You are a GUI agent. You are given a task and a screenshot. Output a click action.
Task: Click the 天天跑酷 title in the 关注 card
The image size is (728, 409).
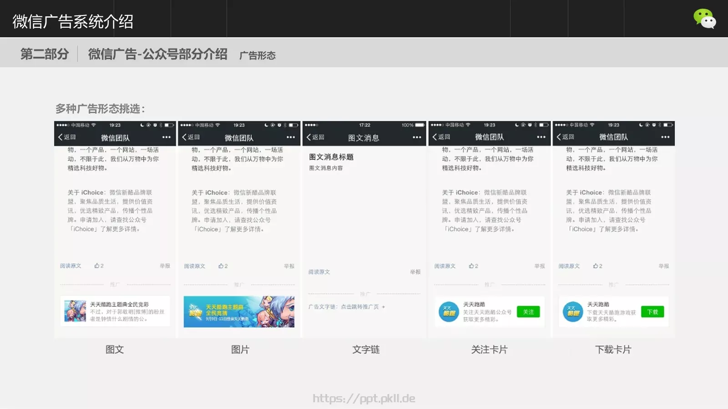click(474, 304)
